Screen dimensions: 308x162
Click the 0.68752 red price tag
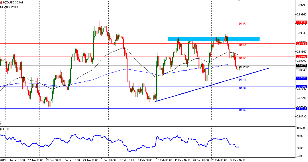pos(301,43)
